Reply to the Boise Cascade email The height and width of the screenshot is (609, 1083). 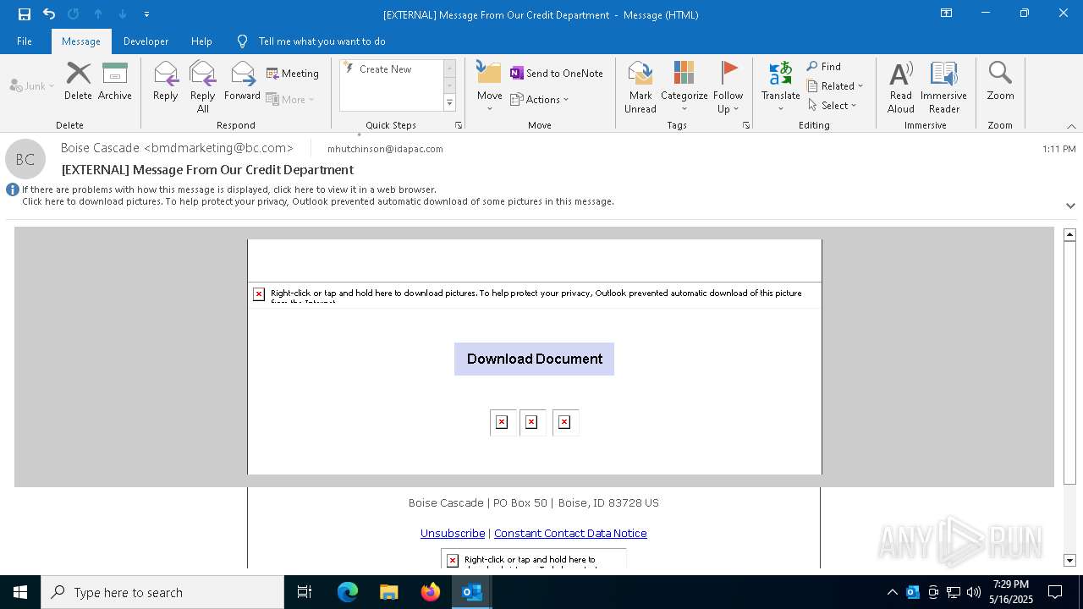(166, 81)
